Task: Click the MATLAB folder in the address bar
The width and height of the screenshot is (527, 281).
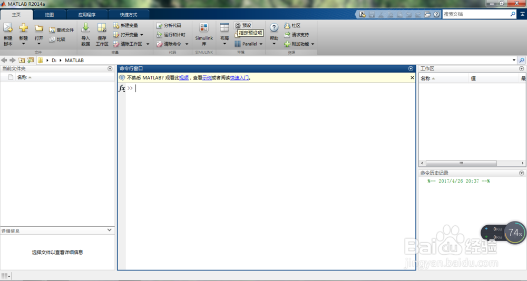Action: (74, 61)
